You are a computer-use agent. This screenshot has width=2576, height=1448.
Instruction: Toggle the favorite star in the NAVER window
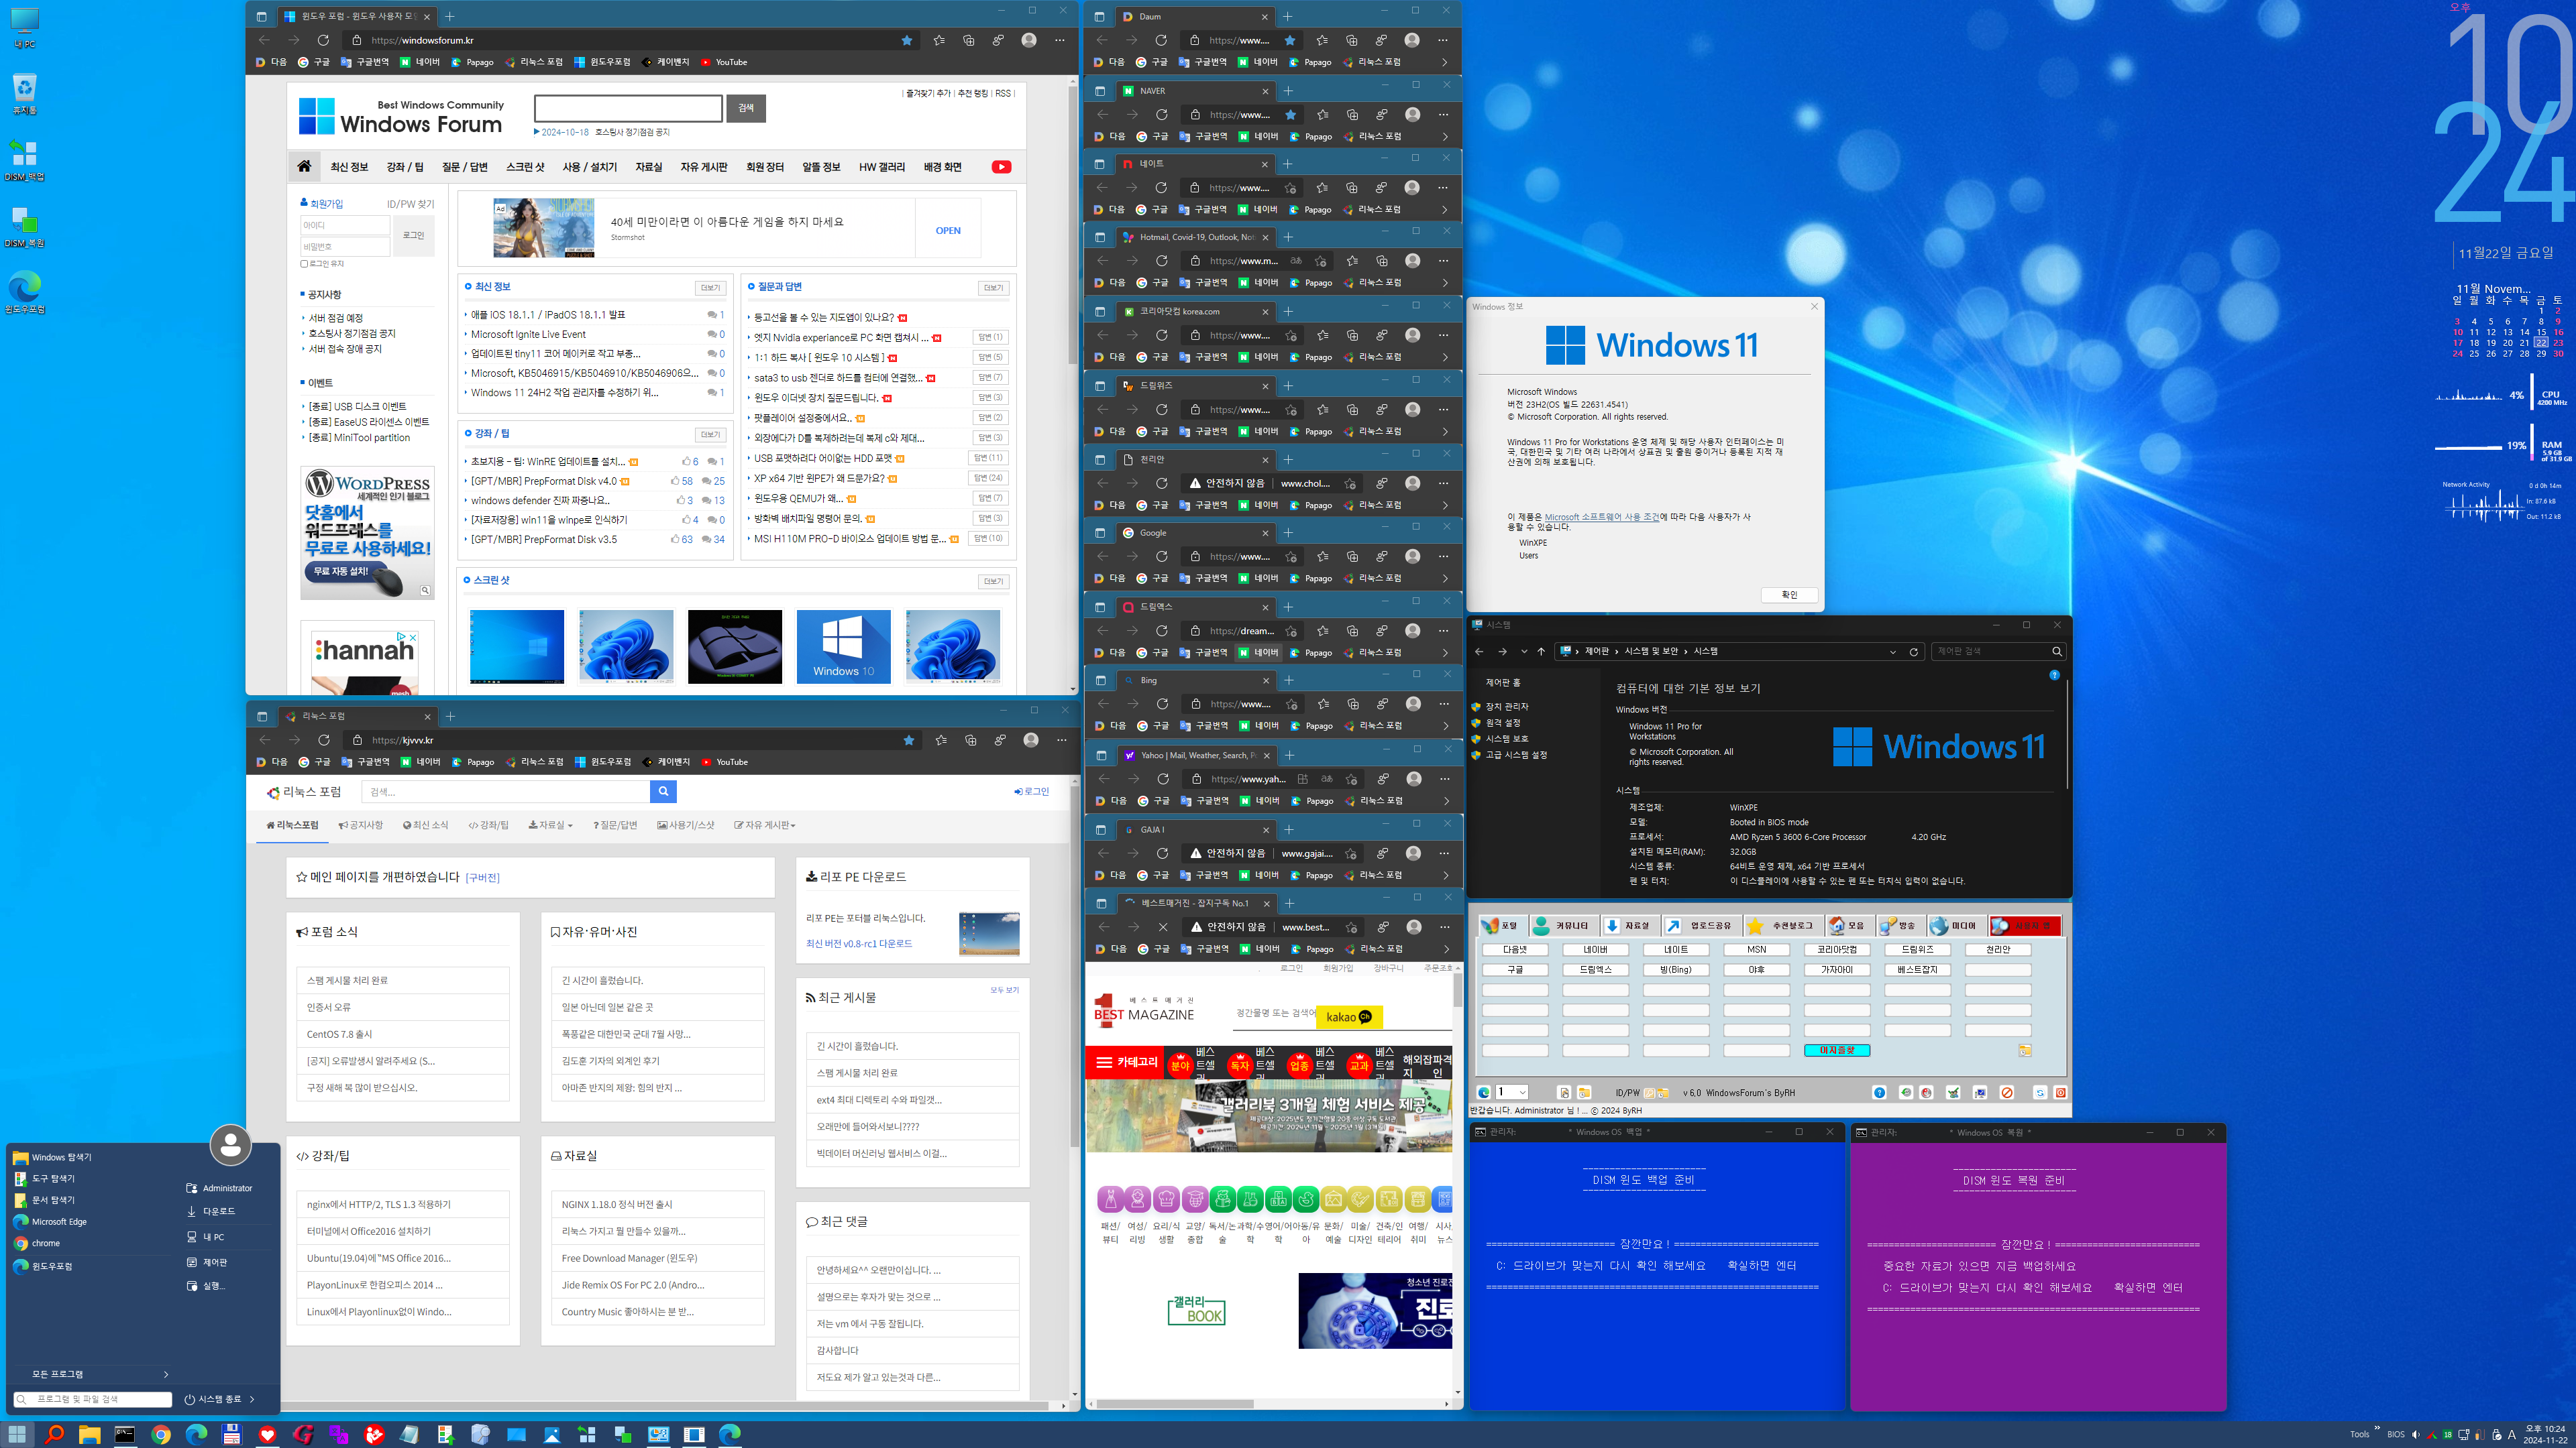click(x=1290, y=114)
